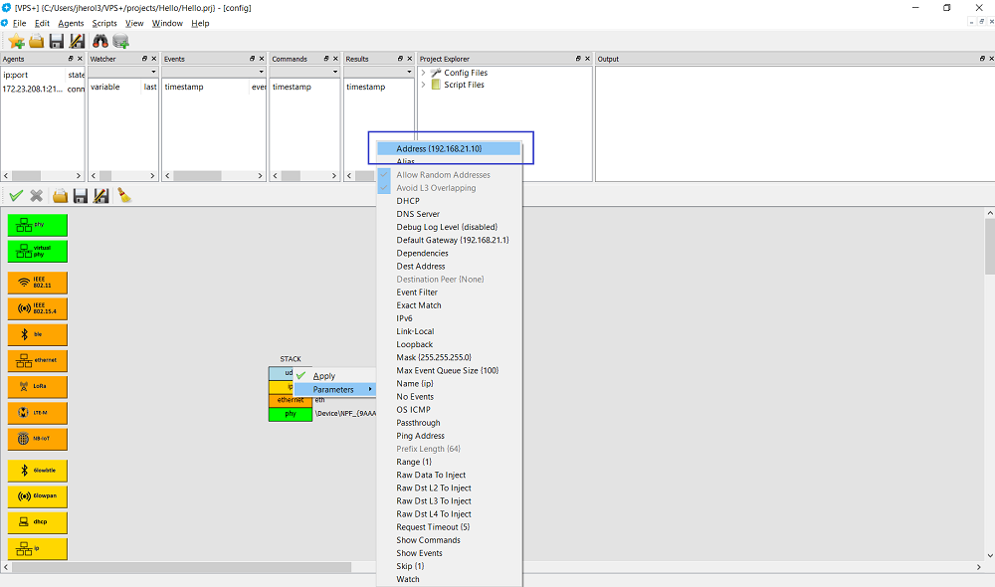Click the binoculars search icon
The width and height of the screenshot is (995, 587).
[x=99, y=41]
